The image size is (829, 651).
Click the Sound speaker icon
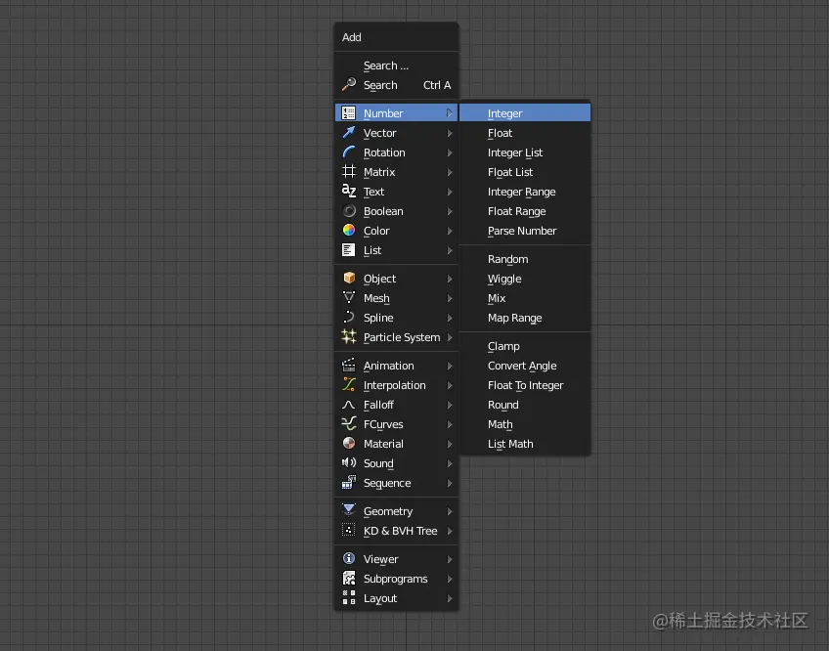tap(348, 462)
